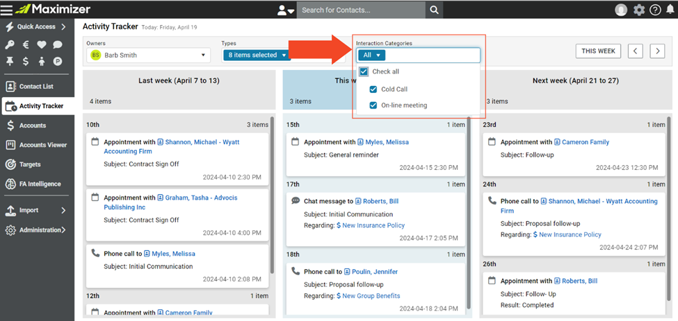This screenshot has height=321, width=678.
Task: Click the chat bubble icon in sidebar
Action: 58,44
